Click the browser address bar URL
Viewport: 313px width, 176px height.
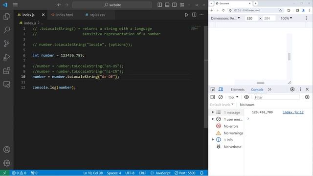246,10
